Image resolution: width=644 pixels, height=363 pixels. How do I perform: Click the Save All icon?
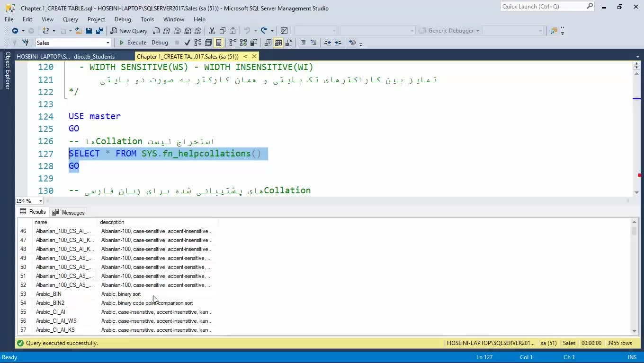(99, 31)
